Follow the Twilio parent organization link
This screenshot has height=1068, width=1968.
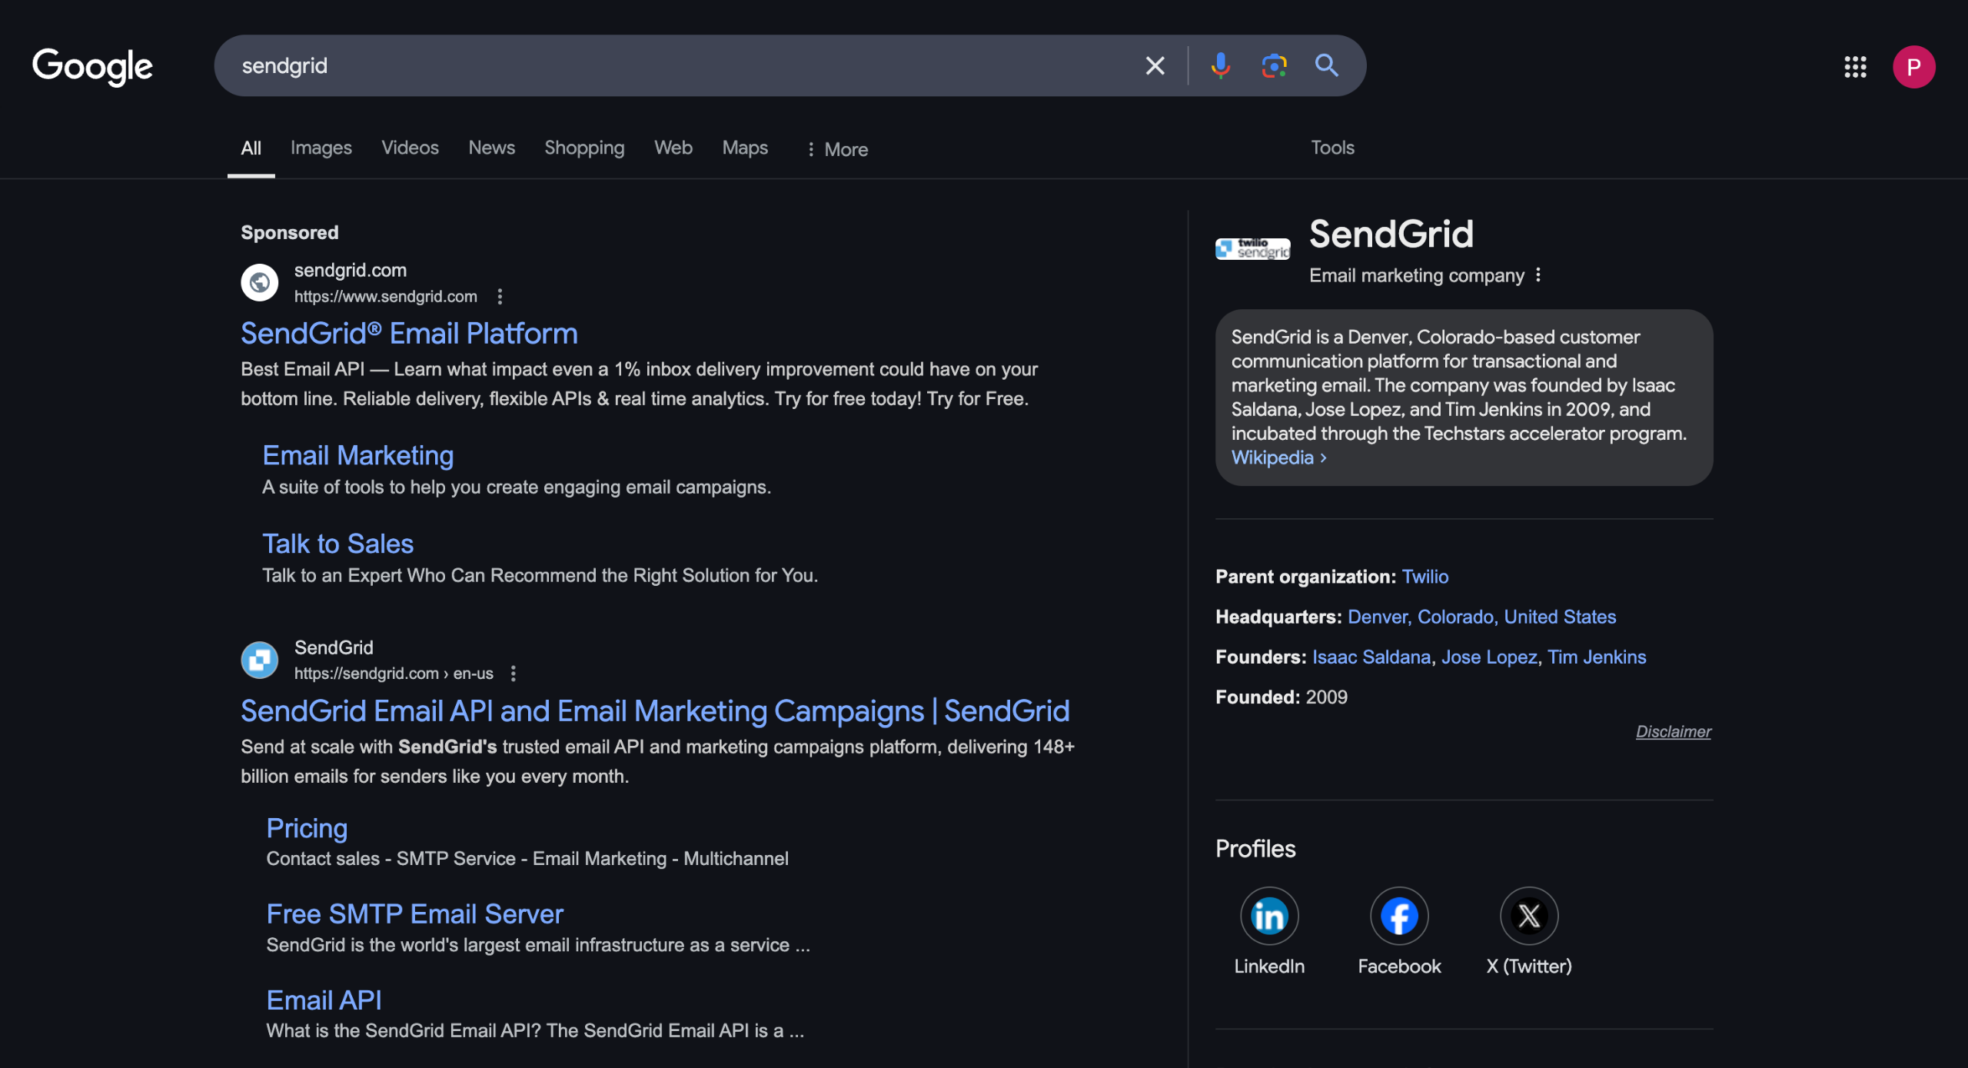[1424, 577]
